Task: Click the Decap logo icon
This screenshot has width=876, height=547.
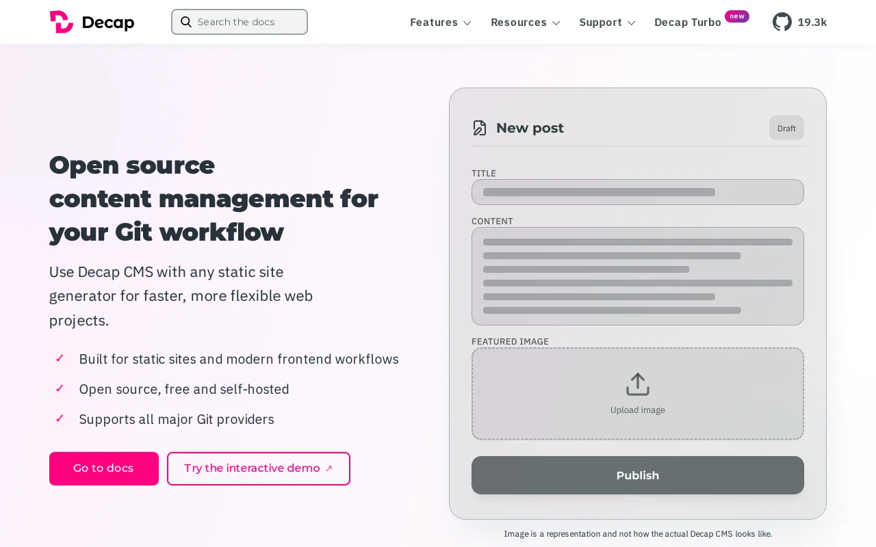Action: (61, 22)
